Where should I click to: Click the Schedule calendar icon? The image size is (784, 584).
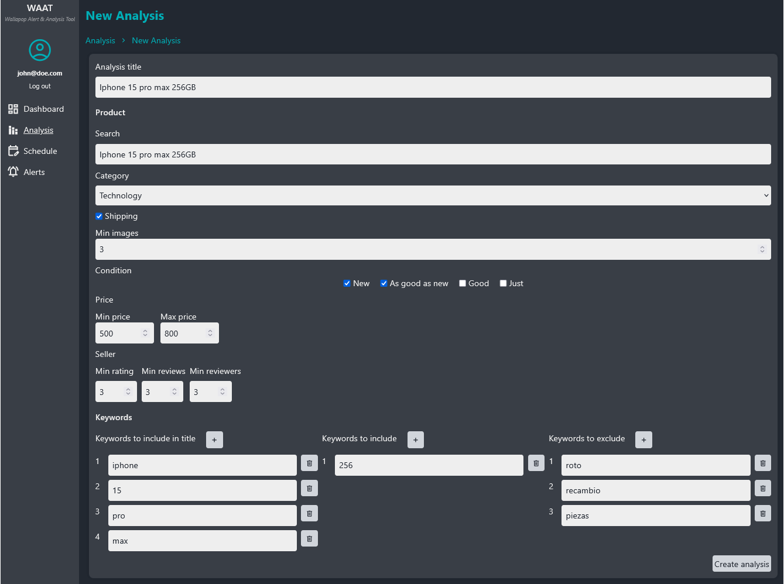(13, 151)
